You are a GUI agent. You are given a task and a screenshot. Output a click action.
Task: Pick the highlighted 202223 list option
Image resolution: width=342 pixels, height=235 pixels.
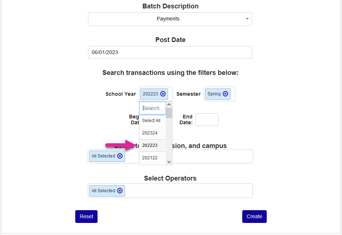coord(150,145)
